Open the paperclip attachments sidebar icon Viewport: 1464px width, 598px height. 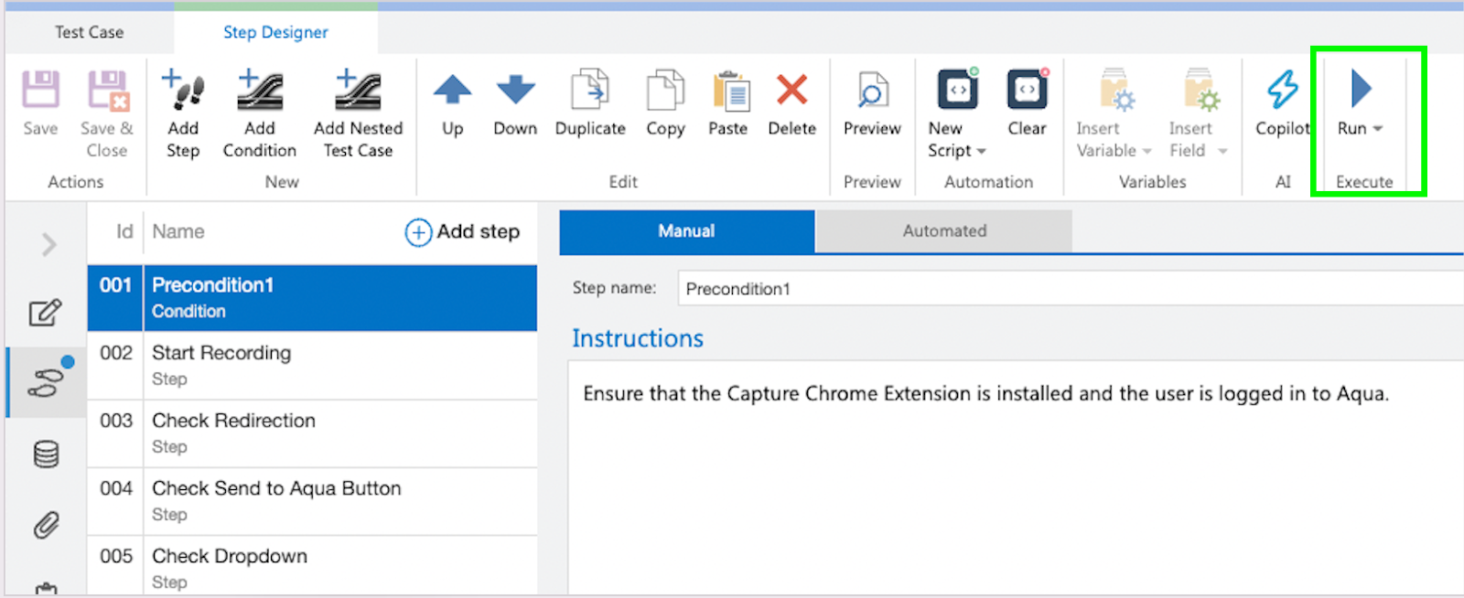pos(46,525)
